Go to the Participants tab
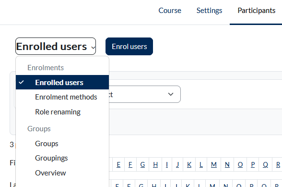The width and height of the screenshot is (282, 187). [256, 11]
